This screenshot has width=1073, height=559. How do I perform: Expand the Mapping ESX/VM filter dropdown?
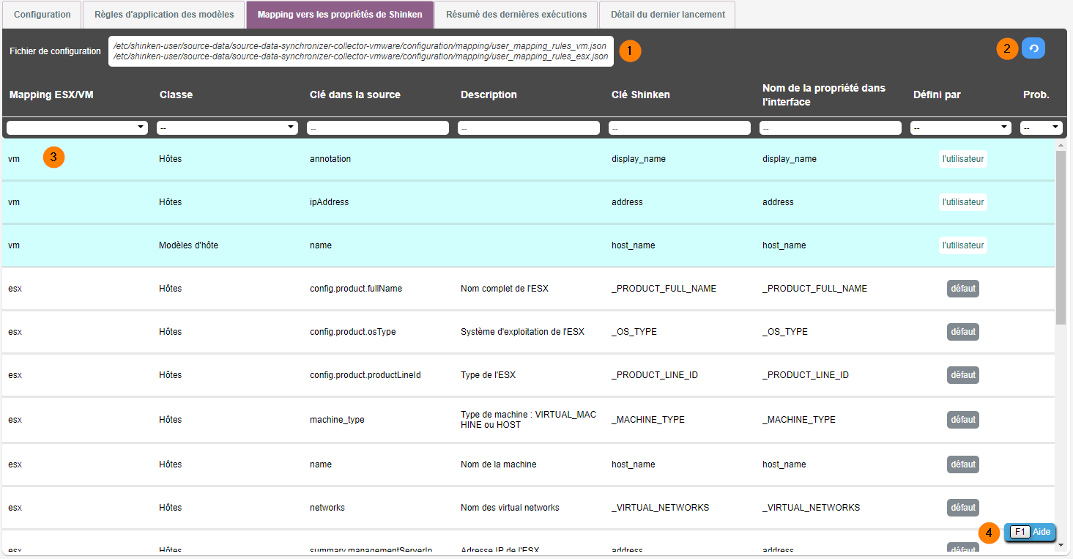tap(77, 127)
